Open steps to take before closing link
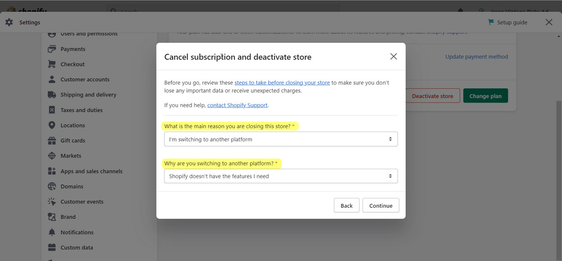Screen dimensions: 562x261 click(x=282, y=82)
